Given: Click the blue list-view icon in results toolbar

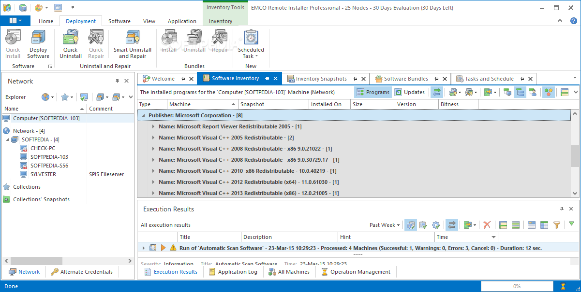Looking at the screenshot, I should 532,225.
